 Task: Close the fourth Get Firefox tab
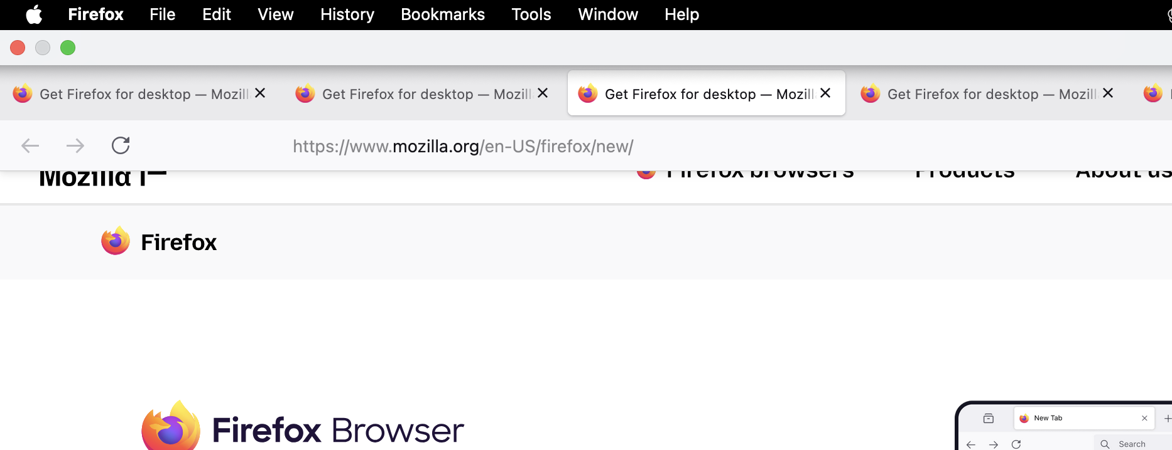tap(1108, 93)
